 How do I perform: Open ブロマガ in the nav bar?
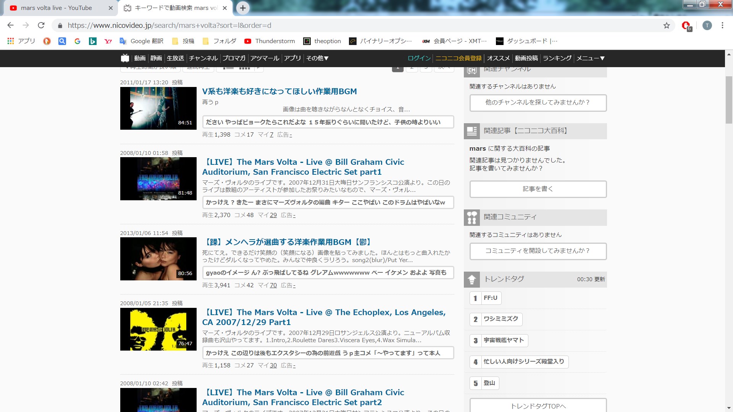[234, 58]
